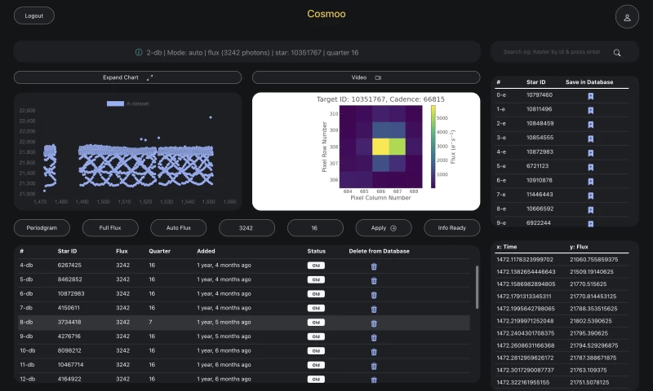Click the search magnifier icon
The image size is (653, 391).
point(617,52)
